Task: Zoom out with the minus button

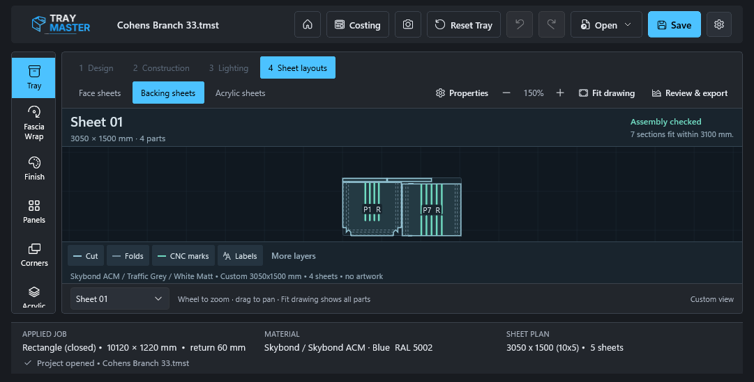Action: click(506, 93)
